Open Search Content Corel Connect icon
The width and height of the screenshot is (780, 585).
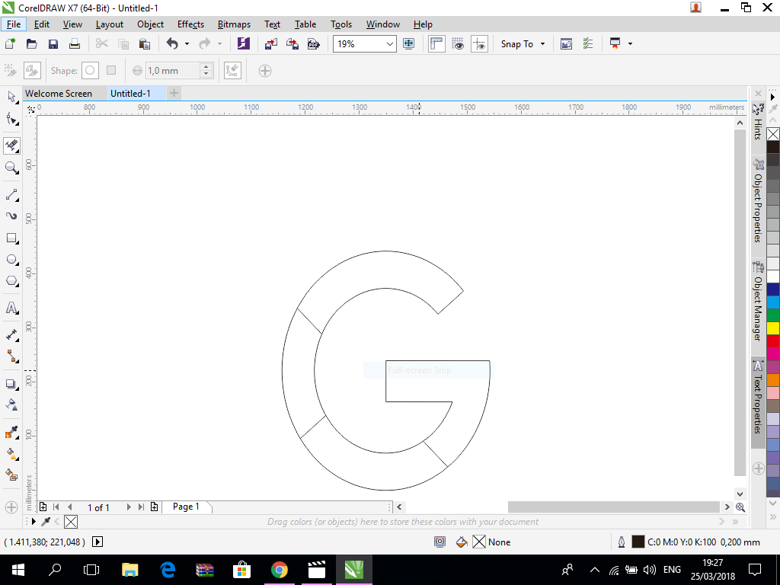pos(243,43)
